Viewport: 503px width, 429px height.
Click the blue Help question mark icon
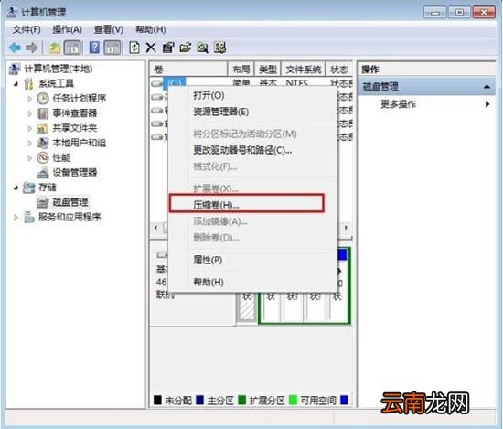point(94,48)
